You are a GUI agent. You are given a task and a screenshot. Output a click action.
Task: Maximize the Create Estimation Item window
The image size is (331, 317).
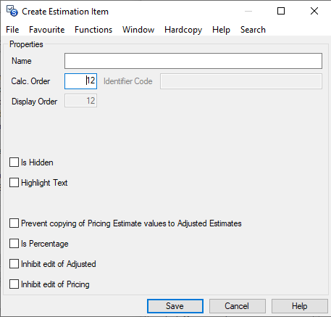[281, 11]
